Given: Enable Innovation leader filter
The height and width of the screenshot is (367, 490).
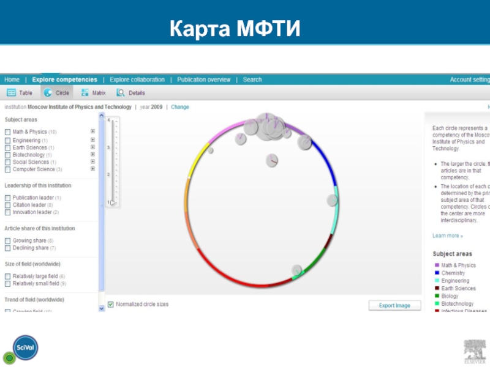Looking at the screenshot, I should pyautogui.click(x=8, y=212).
